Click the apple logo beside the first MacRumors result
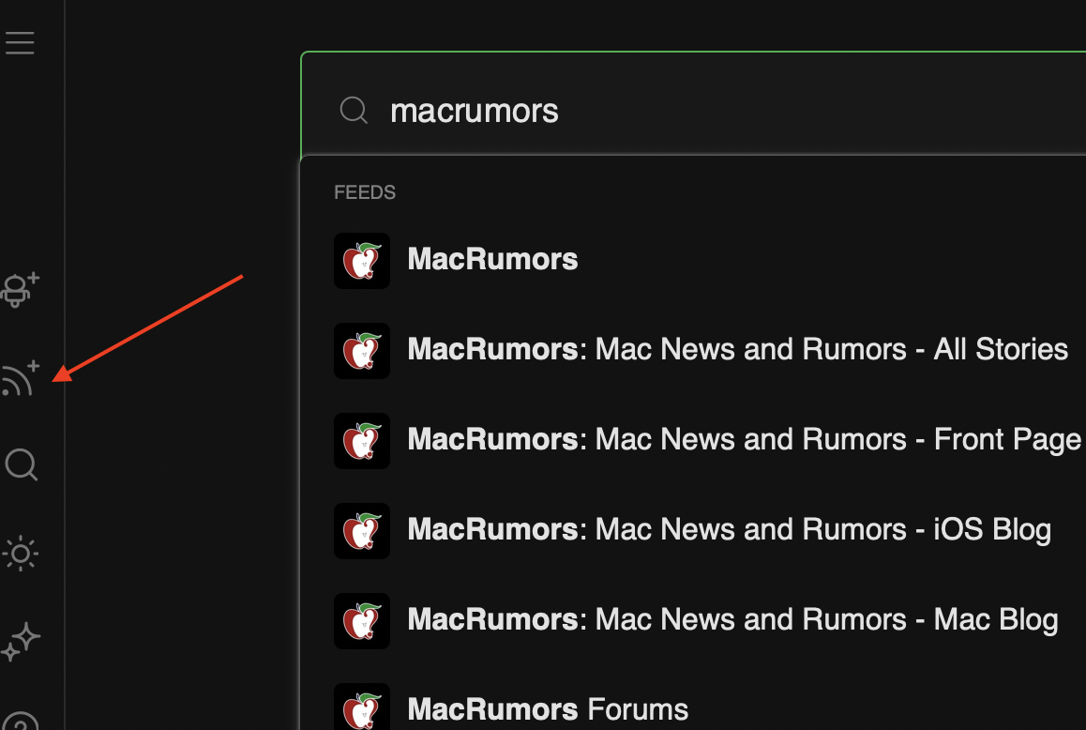The image size is (1086, 730). (362, 261)
